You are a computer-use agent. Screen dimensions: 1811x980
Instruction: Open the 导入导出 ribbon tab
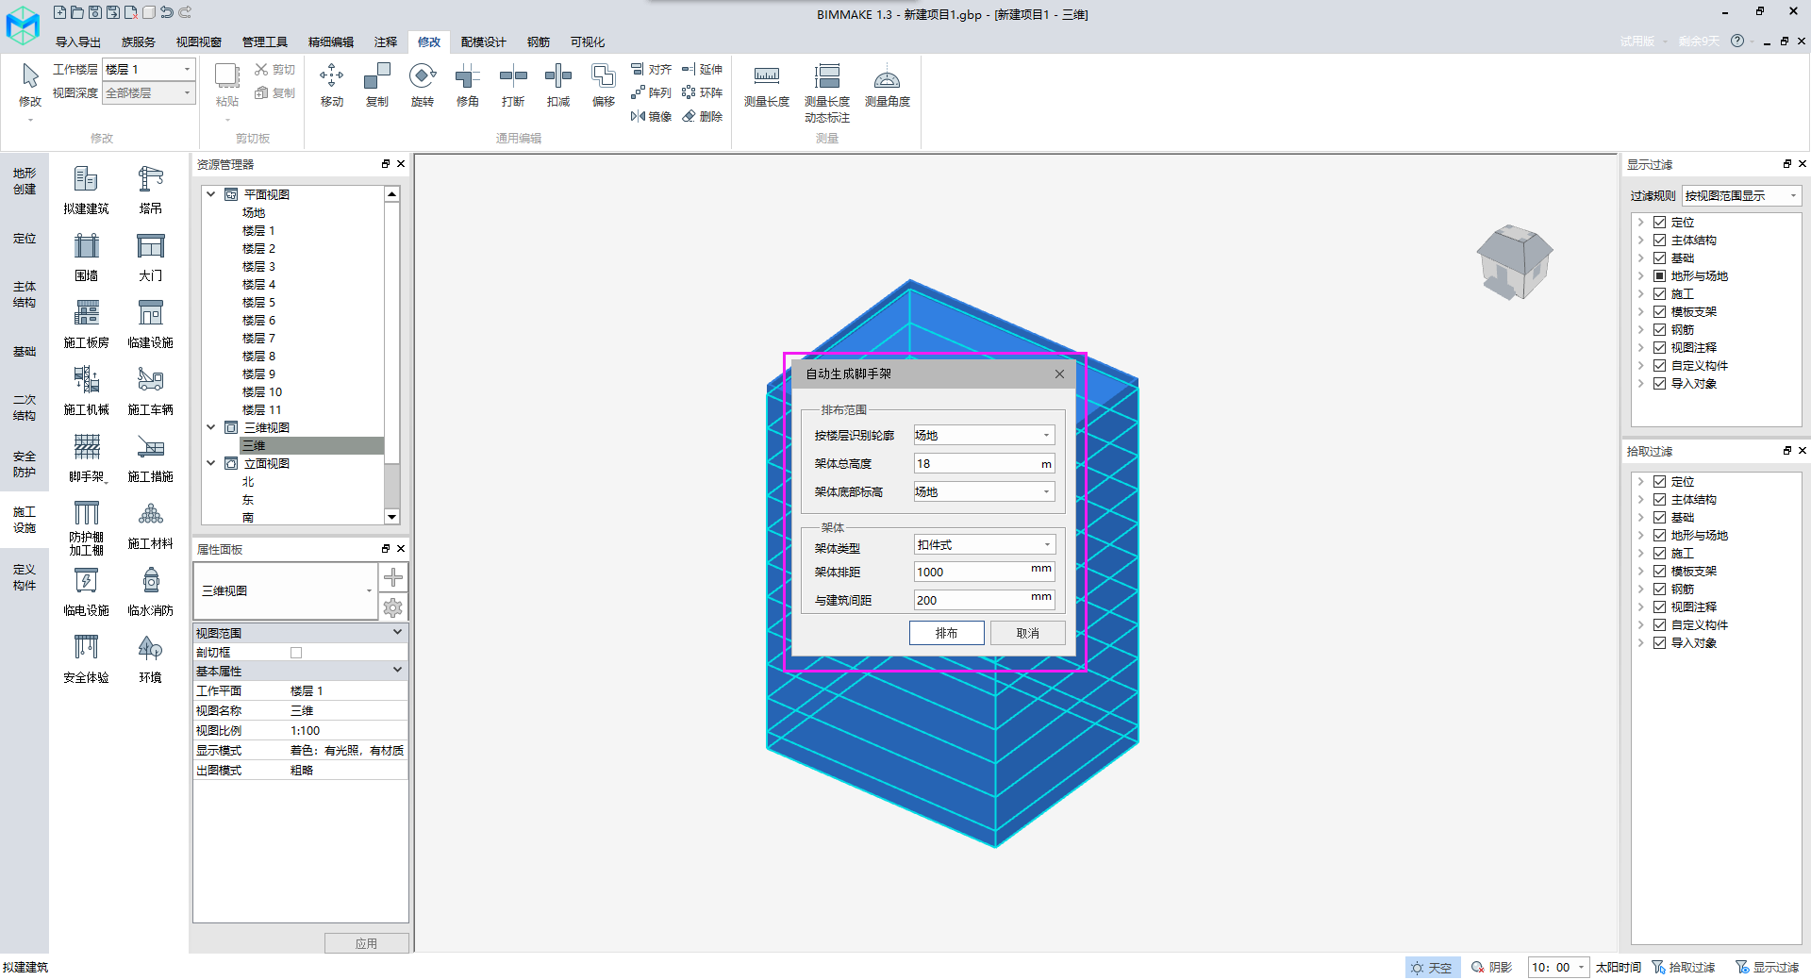(77, 42)
